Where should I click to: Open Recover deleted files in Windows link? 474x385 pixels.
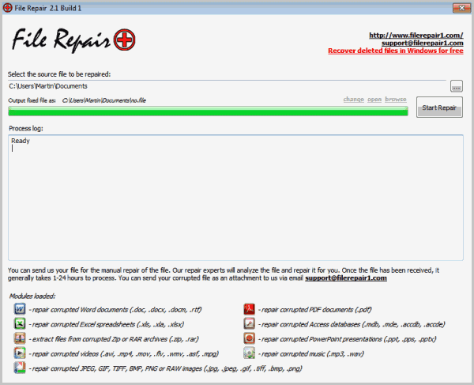396,51
